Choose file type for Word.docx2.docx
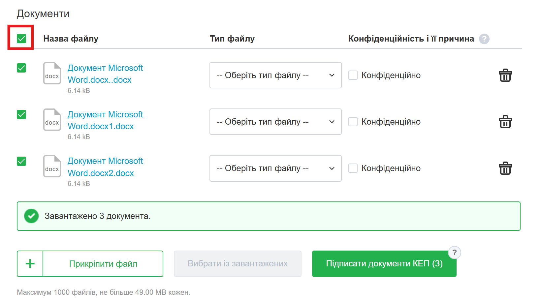The image size is (543, 302). click(x=275, y=168)
